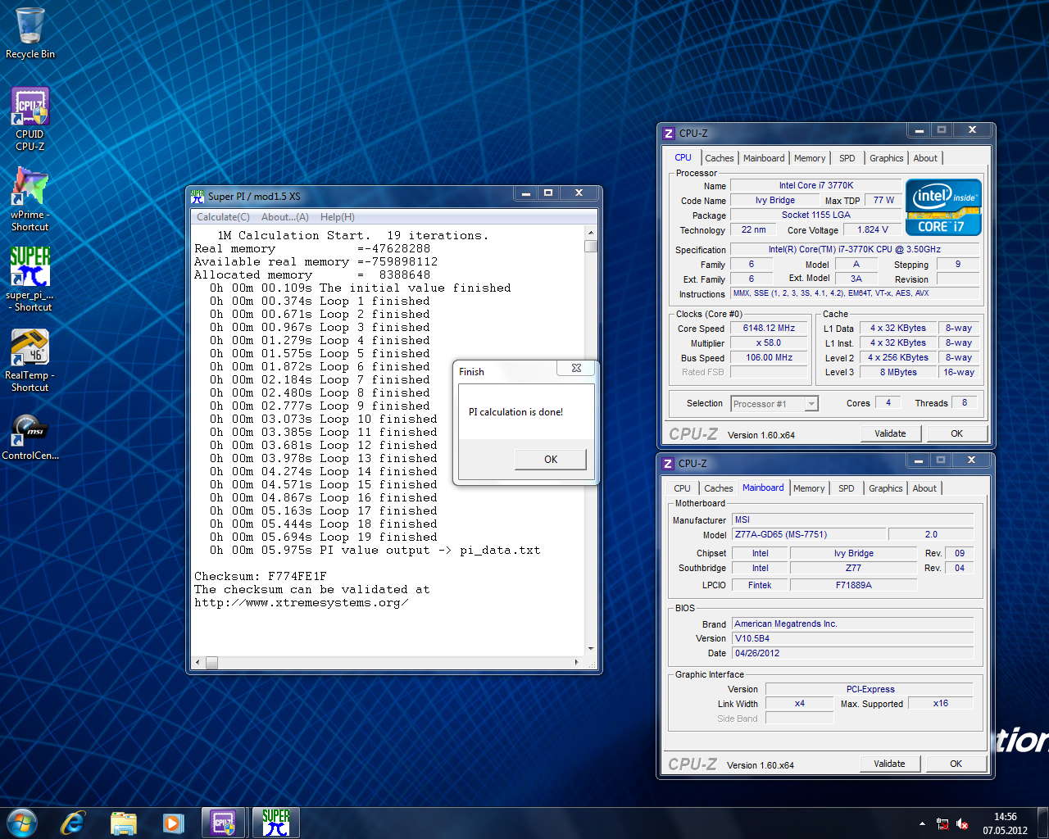Select Memory tab in upper CPU-Z window
Screen dimensions: 1049x839
tap(810, 158)
